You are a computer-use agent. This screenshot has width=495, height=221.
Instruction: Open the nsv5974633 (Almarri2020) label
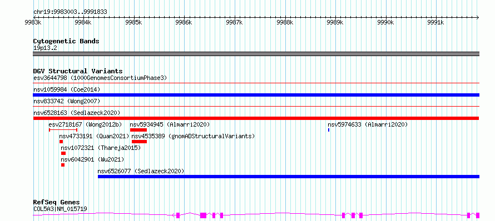click(x=368, y=124)
